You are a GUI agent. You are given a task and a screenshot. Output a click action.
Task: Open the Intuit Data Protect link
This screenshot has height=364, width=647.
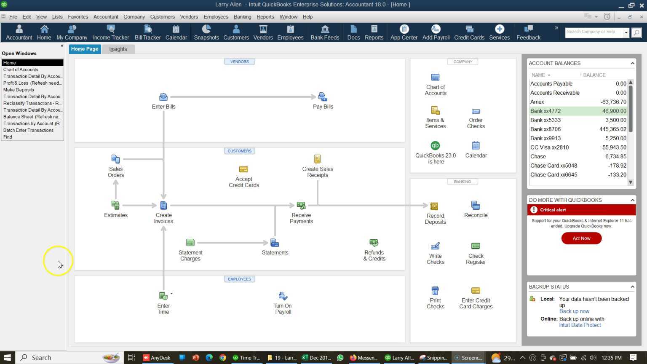(580, 325)
